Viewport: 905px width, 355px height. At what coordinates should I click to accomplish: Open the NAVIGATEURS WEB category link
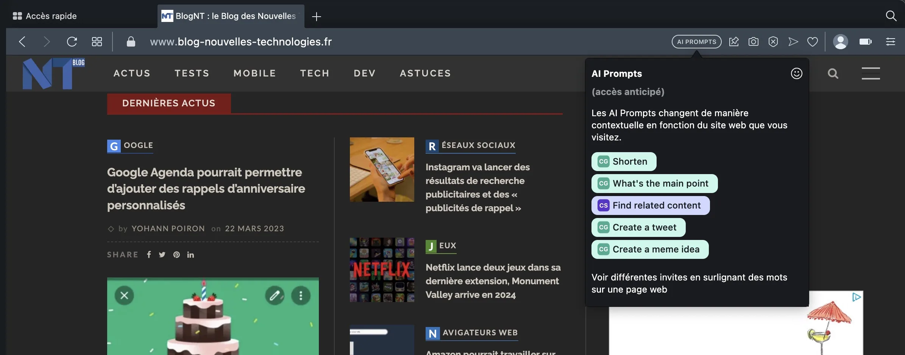click(472, 333)
